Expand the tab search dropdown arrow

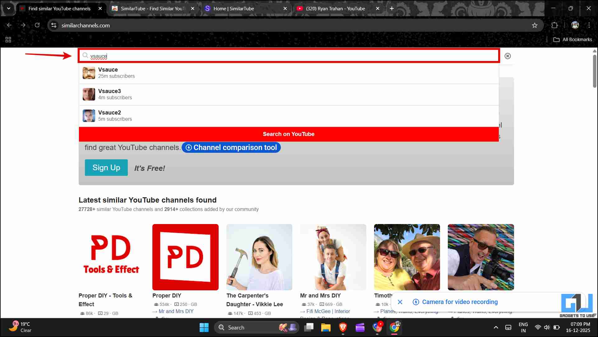click(x=9, y=8)
